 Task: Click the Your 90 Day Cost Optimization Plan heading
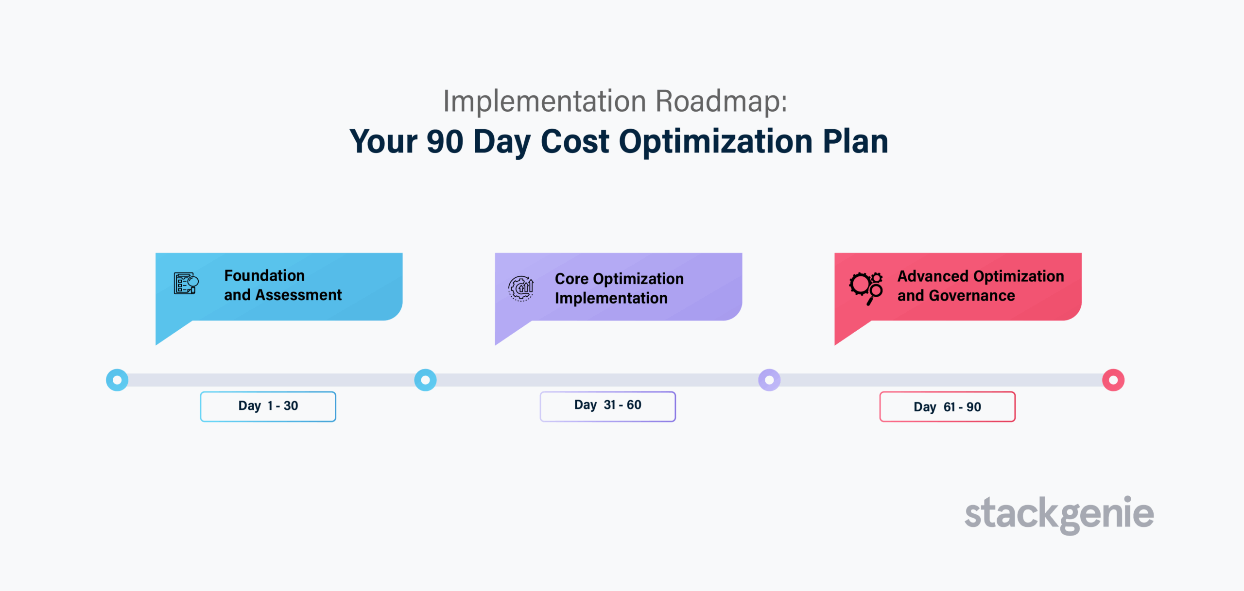coord(619,141)
